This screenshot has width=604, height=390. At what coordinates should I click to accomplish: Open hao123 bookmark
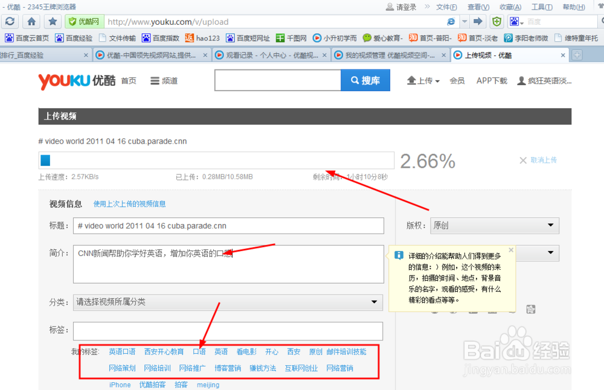(x=202, y=37)
